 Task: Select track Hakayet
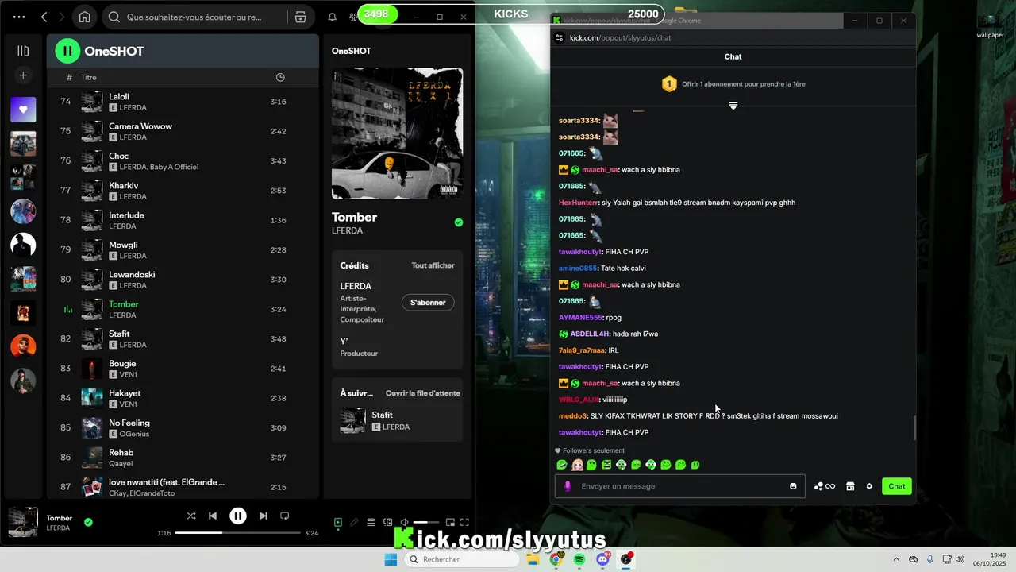pyautogui.click(x=183, y=398)
